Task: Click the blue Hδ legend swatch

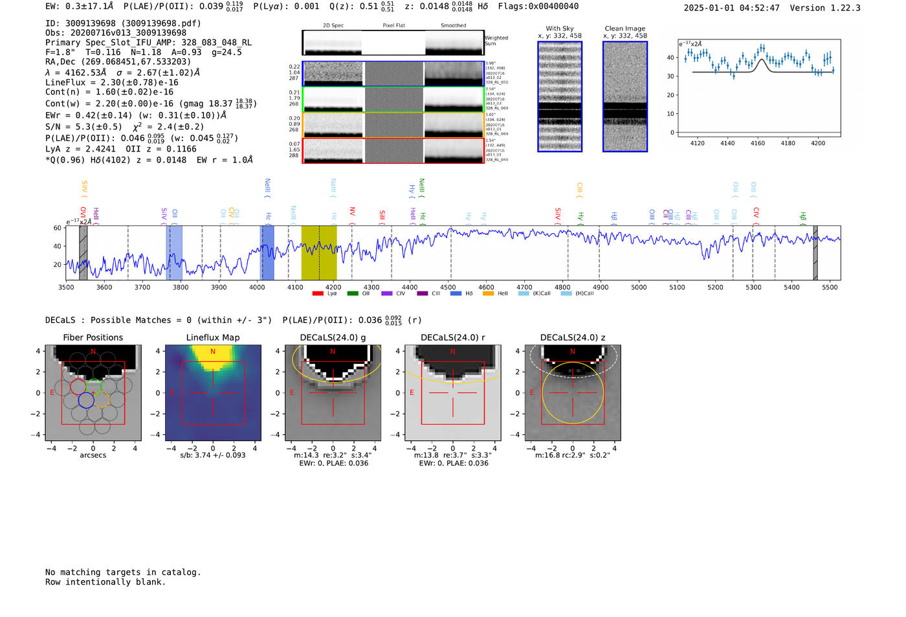Action: pos(456,293)
